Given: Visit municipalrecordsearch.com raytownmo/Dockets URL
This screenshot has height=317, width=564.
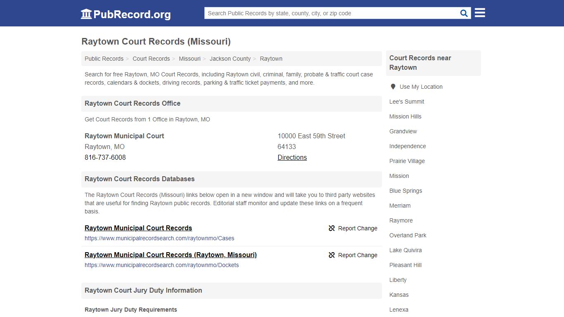Looking at the screenshot, I should click(161, 265).
